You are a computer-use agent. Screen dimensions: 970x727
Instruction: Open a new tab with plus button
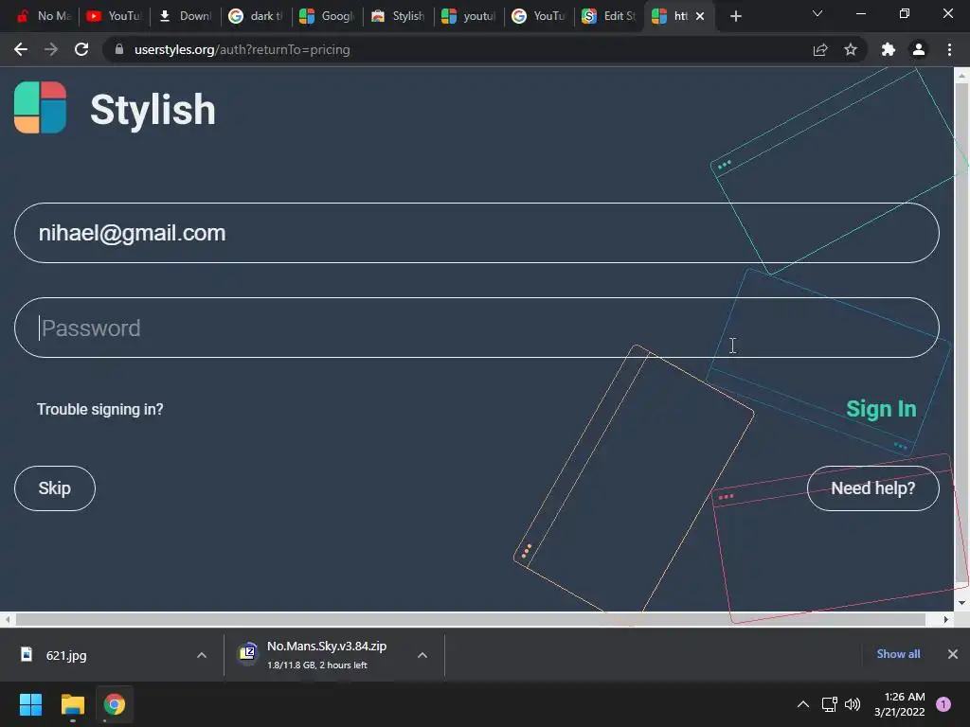point(735,17)
